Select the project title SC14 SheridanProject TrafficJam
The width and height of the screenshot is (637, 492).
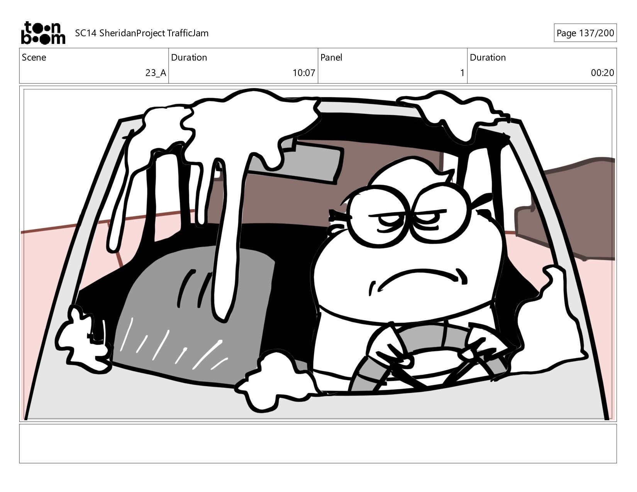coord(142,33)
